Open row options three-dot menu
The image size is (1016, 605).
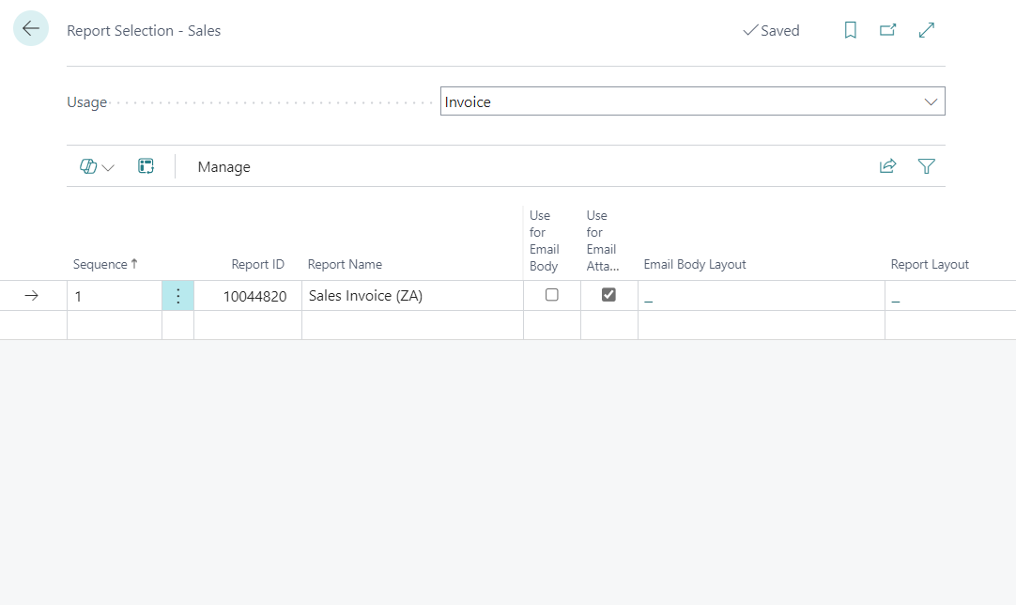click(x=177, y=296)
